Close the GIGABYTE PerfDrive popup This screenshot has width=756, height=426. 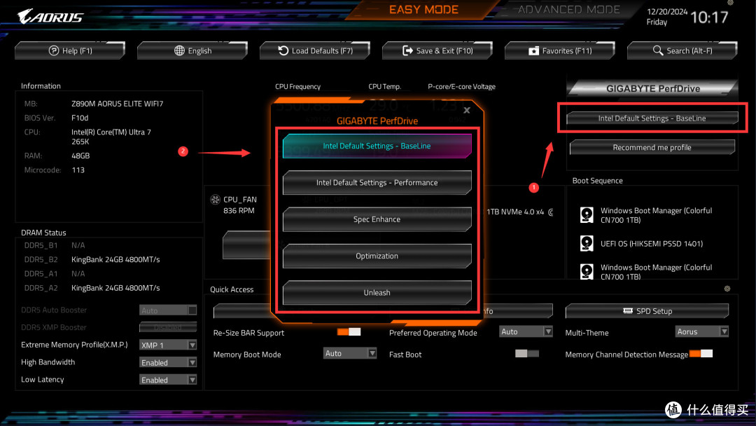[467, 111]
